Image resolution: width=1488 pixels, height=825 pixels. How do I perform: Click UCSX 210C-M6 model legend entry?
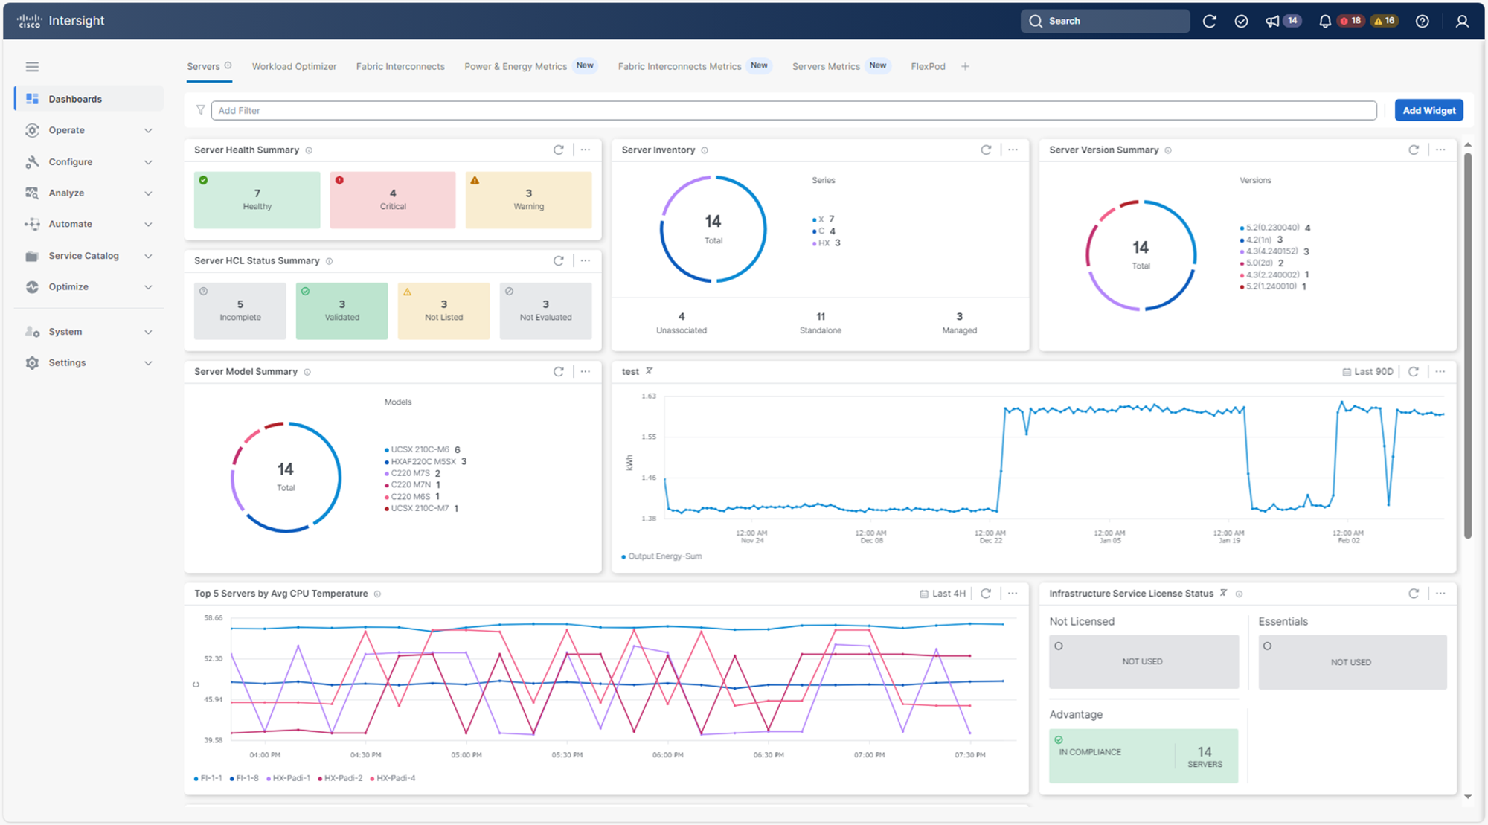(422, 449)
